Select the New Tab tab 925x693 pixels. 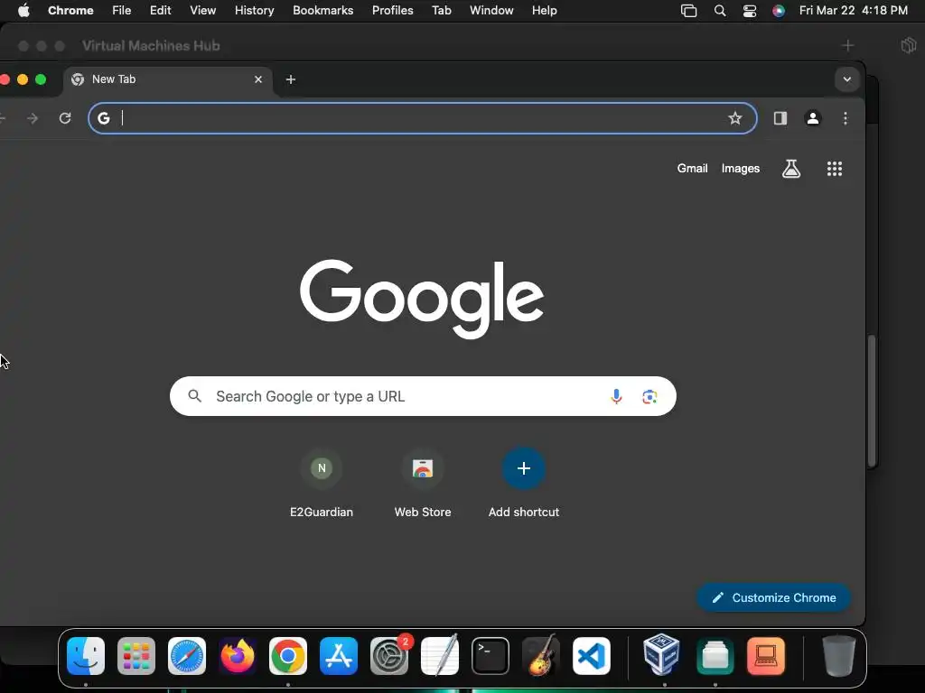pyautogui.click(x=167, y=79)
